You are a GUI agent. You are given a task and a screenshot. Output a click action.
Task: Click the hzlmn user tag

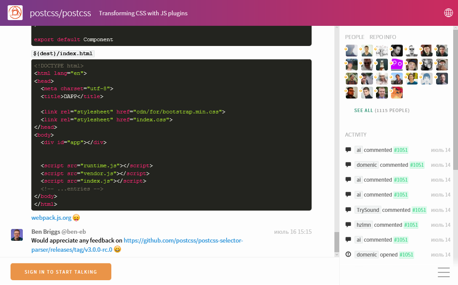[x=364, y=225]
